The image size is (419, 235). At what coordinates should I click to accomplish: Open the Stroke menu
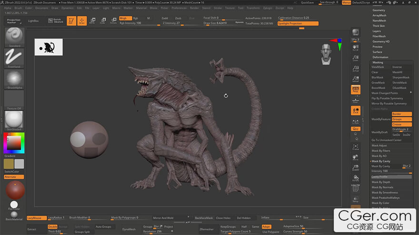(218, 8)
